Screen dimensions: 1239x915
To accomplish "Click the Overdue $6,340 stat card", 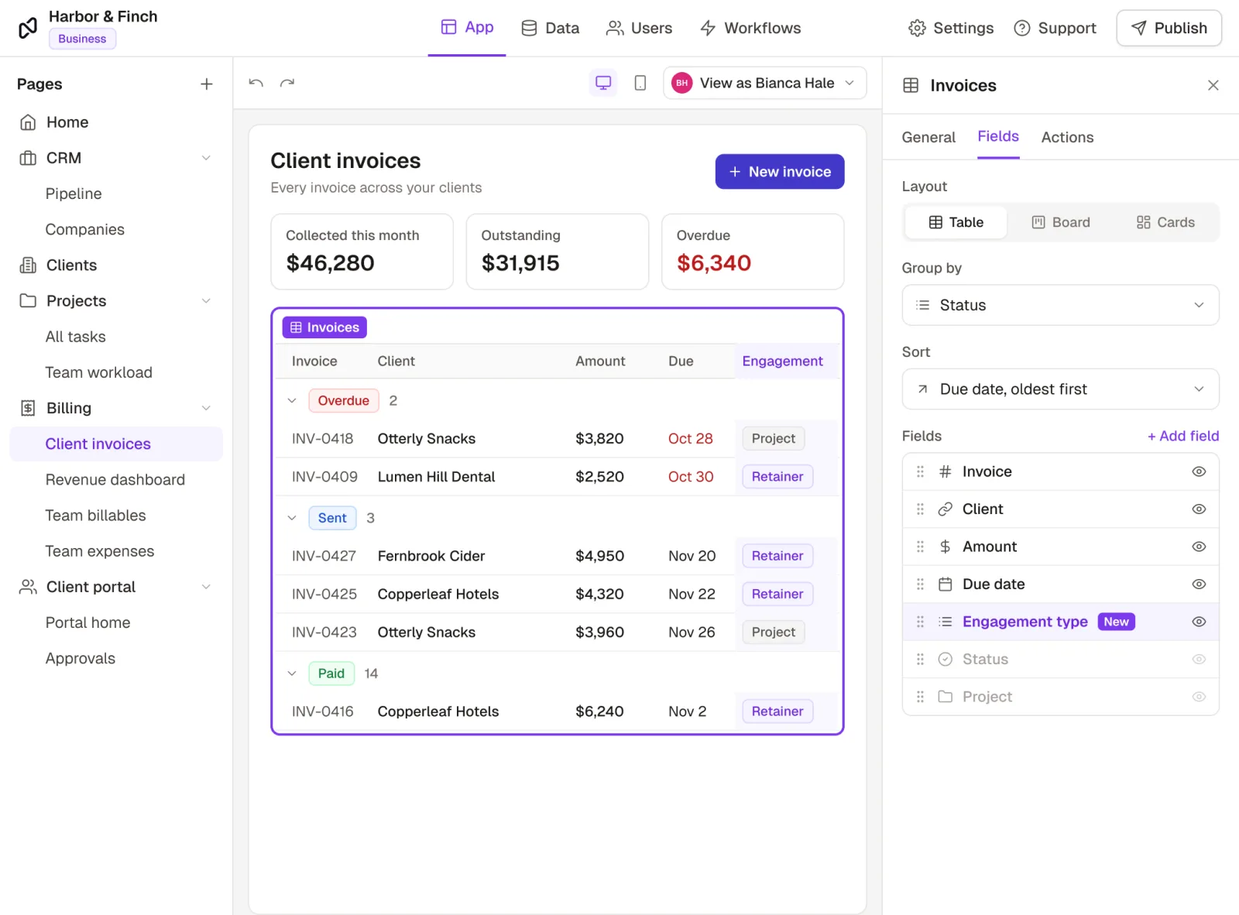I will [753, 252].
